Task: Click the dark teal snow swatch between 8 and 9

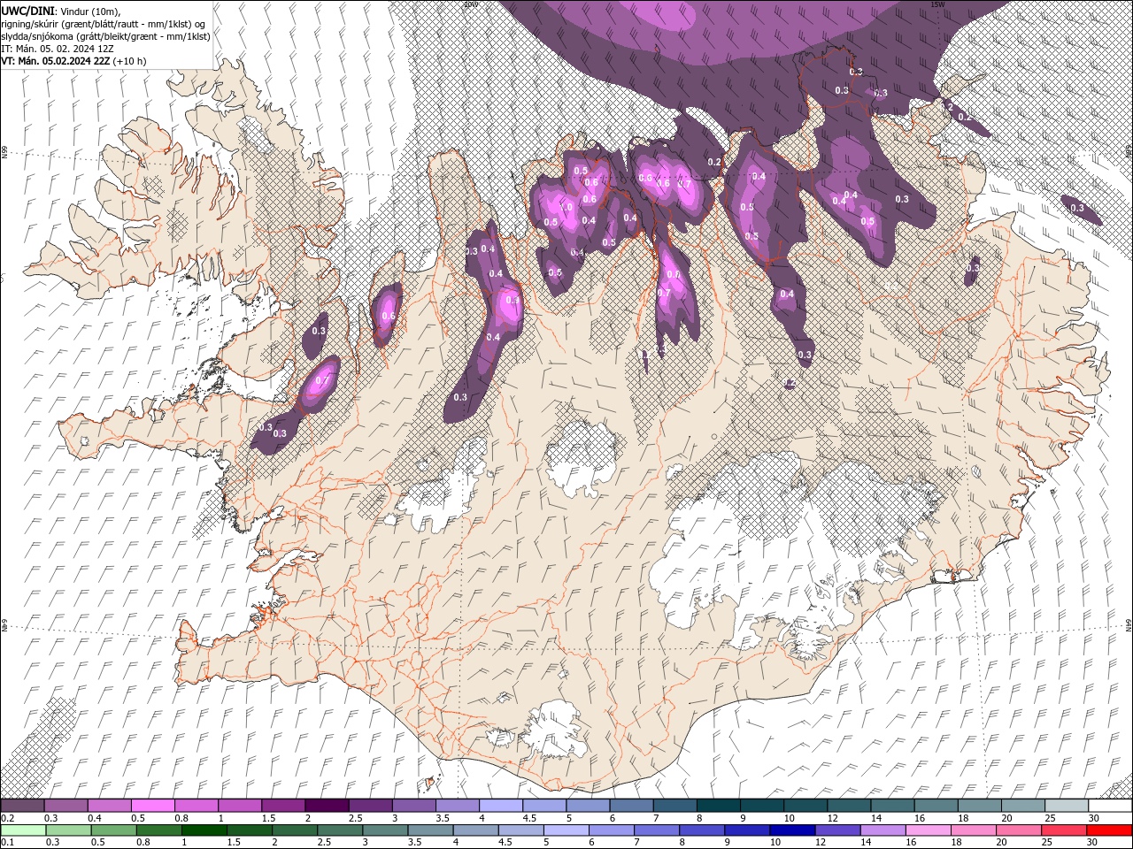Action: [x=718, y=806]
